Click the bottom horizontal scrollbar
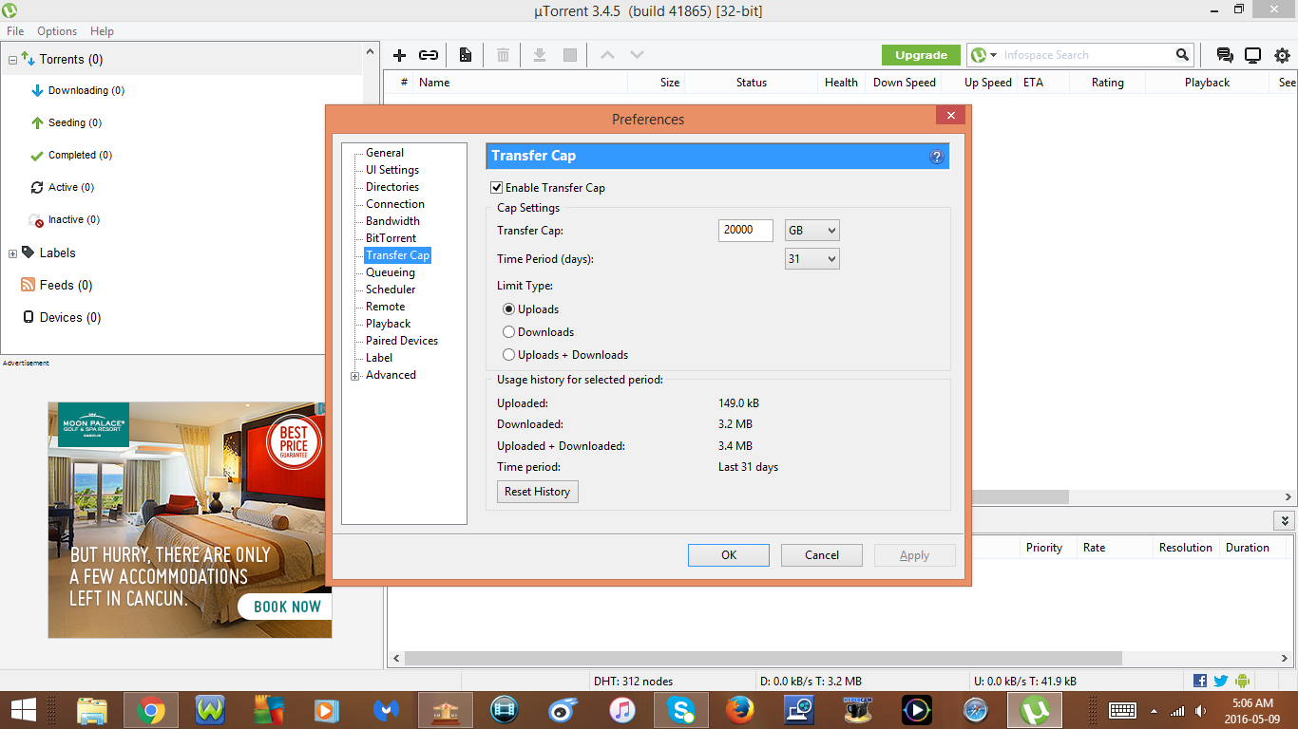Image resolution: width=1298 pixels, height=729 pixels. (x=763, y=658)
